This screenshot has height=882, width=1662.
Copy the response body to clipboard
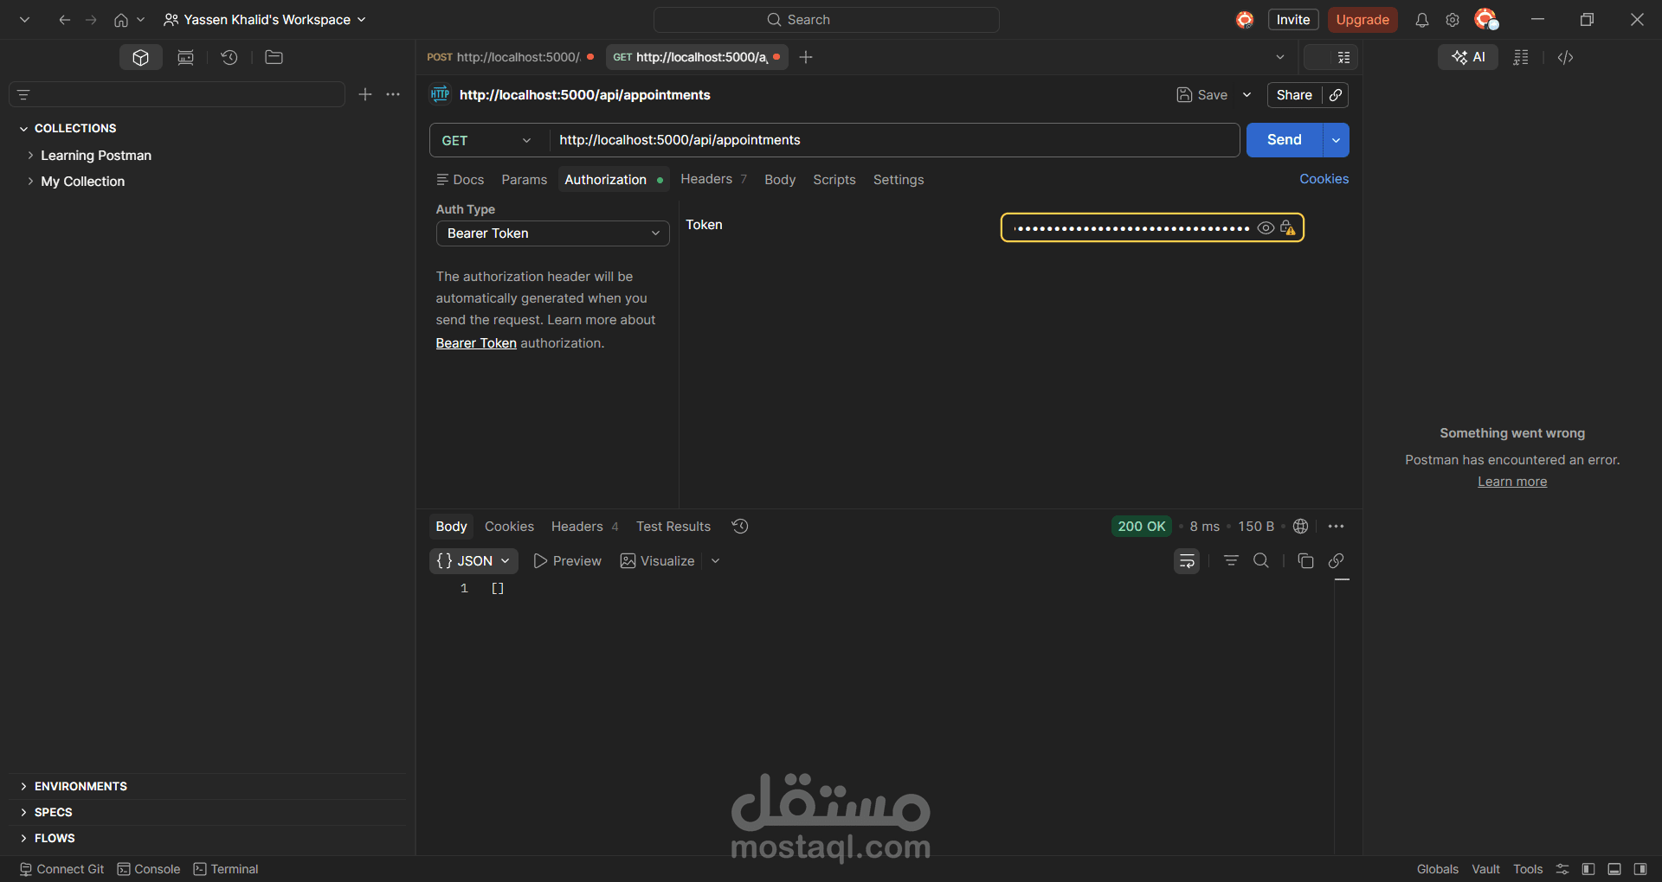(1305, 561)
